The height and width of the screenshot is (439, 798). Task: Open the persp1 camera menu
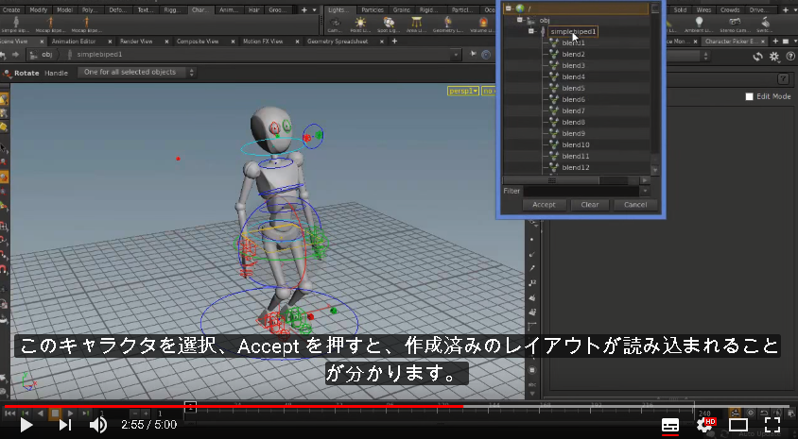[463, 91]
